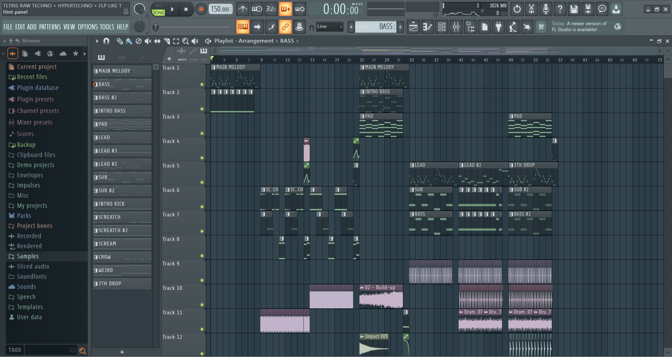
Task: Open browser plugin database speaker tab
Action: [x=38, y=54]
